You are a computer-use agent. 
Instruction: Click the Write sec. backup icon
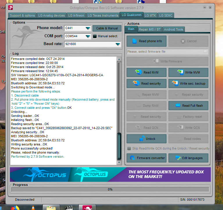175,83
